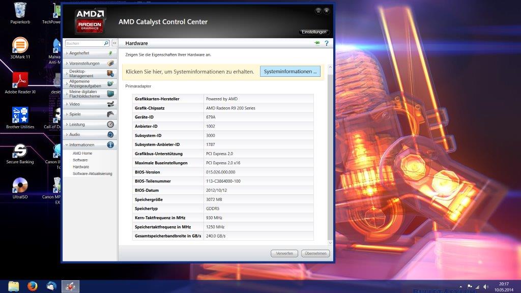521x293 pixels.
Task: Expand the Angeheftet section
Action: tap(67, 53)
